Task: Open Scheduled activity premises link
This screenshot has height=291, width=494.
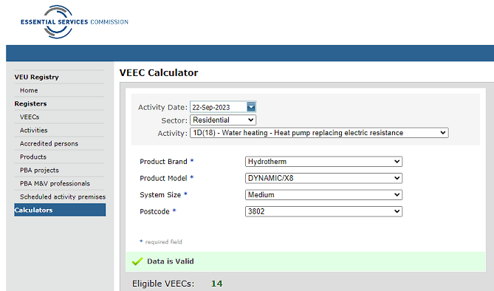Action: [63, 196]
